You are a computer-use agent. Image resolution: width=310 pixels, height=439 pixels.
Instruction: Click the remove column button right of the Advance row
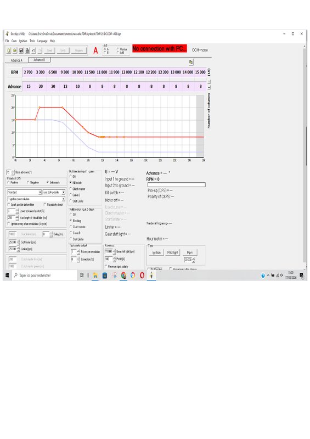(209, 87)
